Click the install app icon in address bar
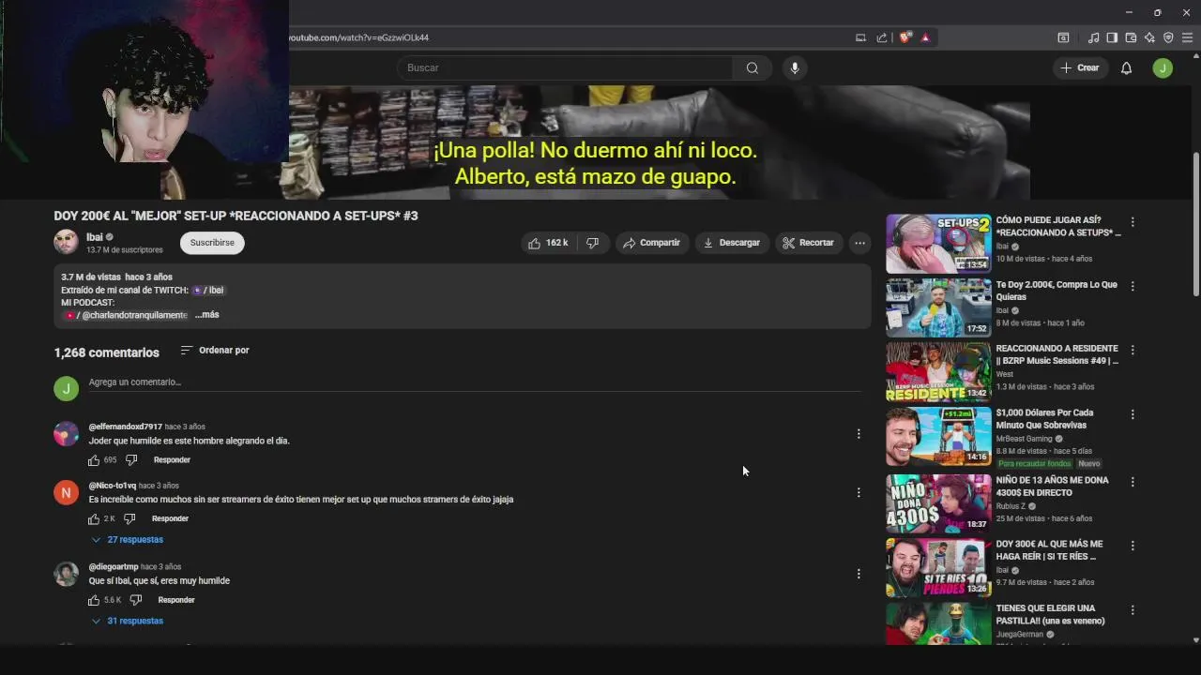 (x=860, y=37)
